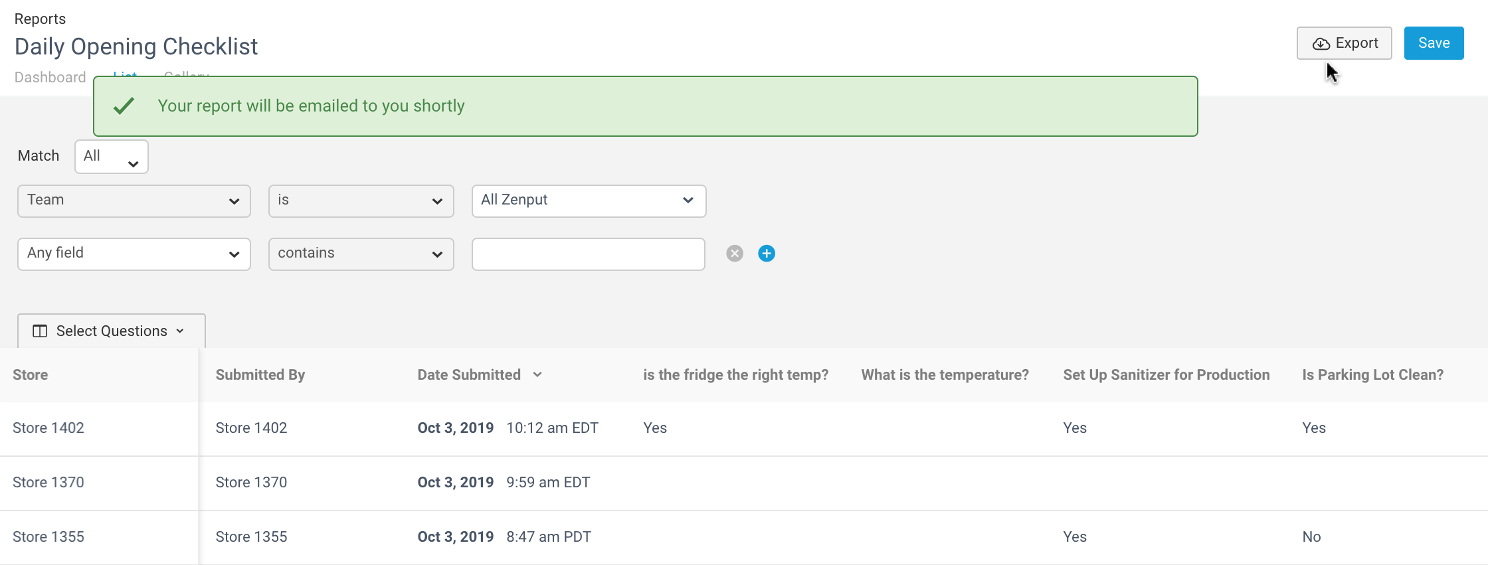1488x565 pixels.
Task: Open the All Zenput value dropdown
Action: 589,201
